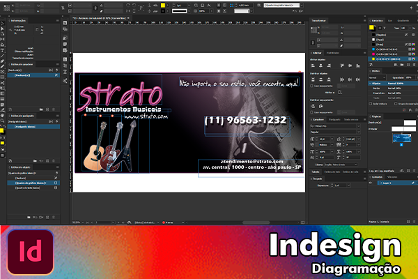This screenshot has height=279, width=418.
Task: Open zoom level dropdown in status bar
Action: (83, 223)
